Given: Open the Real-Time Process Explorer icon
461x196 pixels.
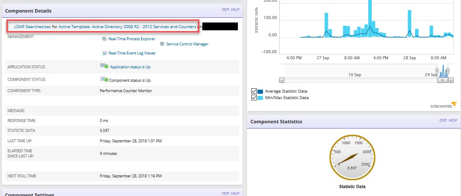Looking at the screenshot, I should pos(104,39).
